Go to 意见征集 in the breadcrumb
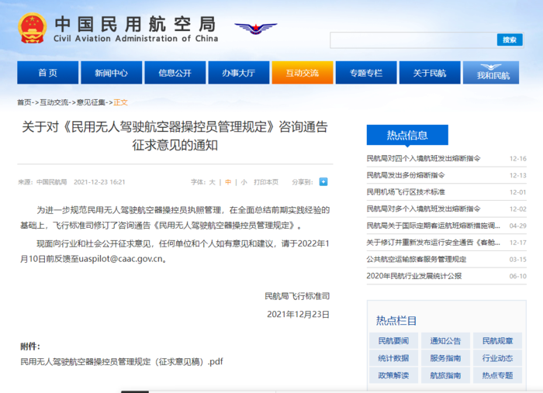Image resolution: width=543 pixels, height=393 pixels. pos(91,102)
